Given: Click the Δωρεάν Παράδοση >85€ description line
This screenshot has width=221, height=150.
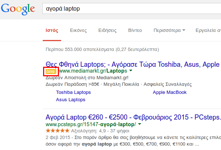Looking at the screenshot, I should [119, 84].
